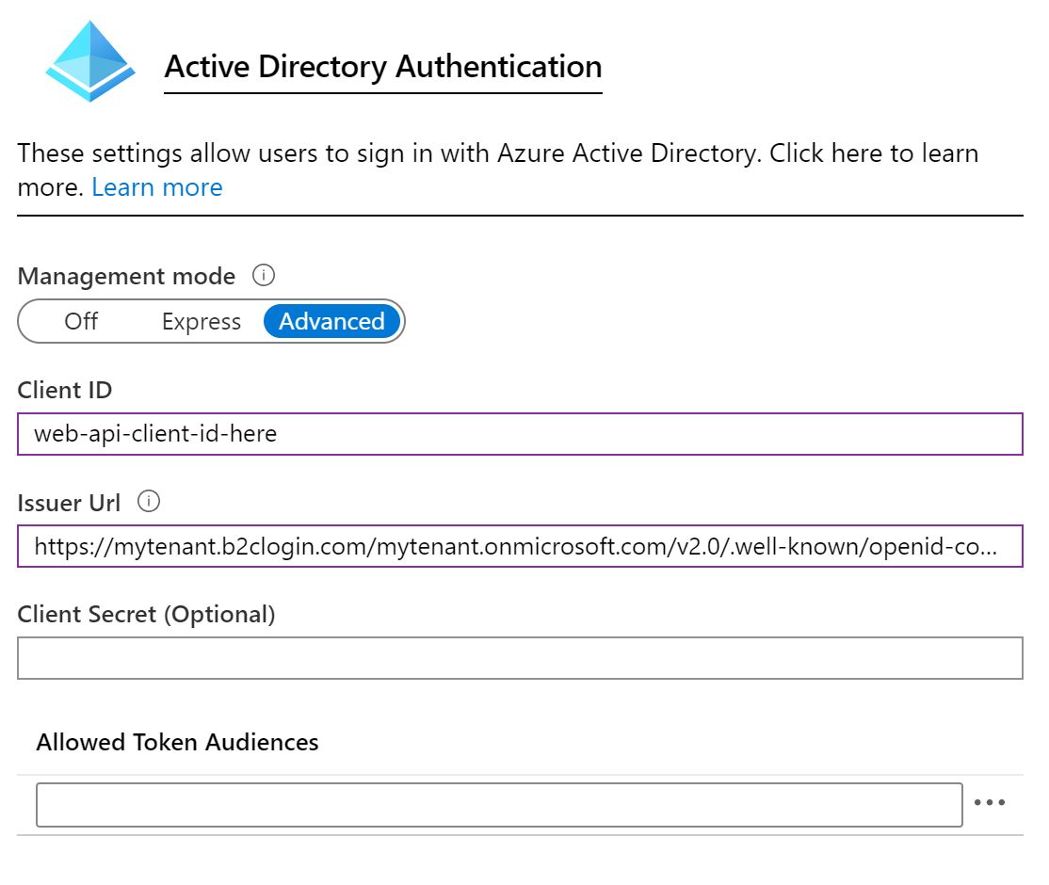
Task: Open the Allowed Token Audiences ellipsis menu
Action: coord(990,803)
